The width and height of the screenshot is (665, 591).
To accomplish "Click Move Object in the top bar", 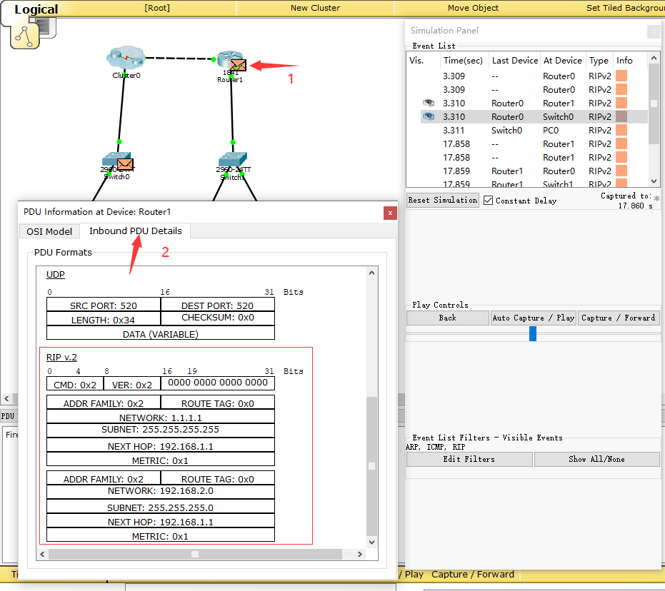I will tap(473, 8).
